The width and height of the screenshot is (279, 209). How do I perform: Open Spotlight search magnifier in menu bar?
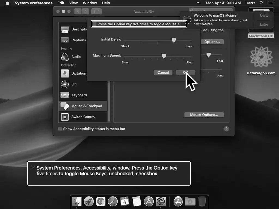tap(261, 3)
